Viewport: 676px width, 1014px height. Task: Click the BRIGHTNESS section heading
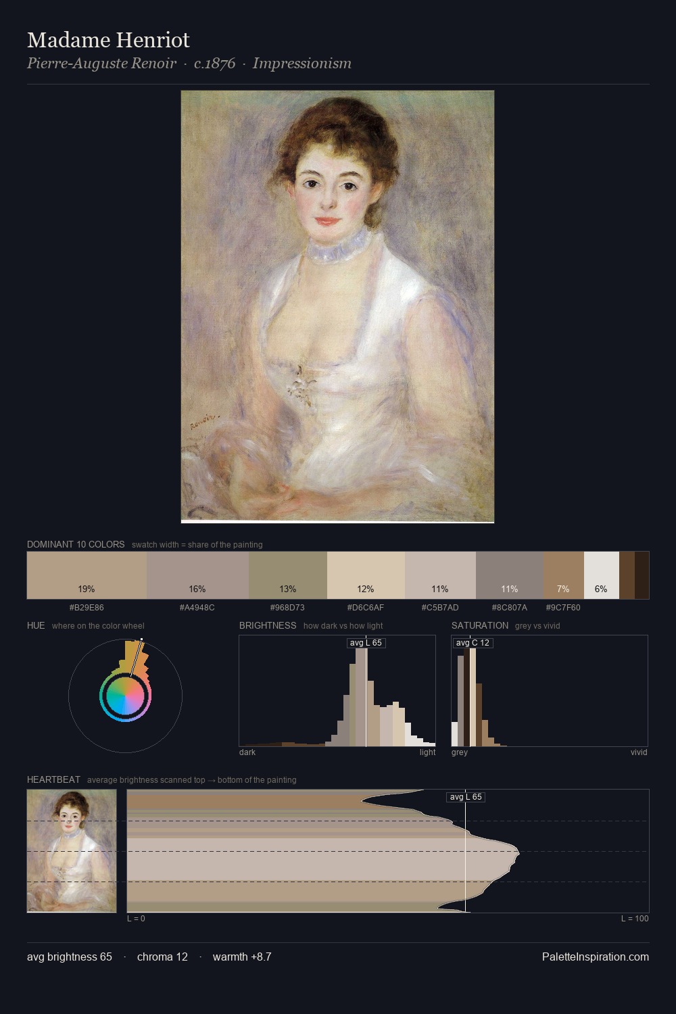pyautogui.click(x=268, y=625)
